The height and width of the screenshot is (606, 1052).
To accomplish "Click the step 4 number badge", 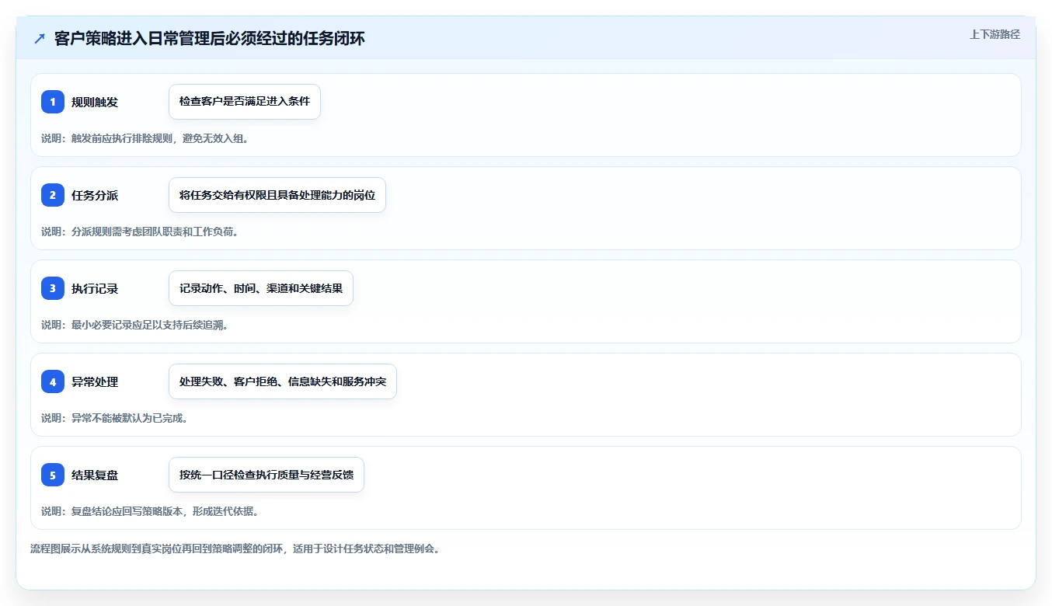I will coord(53,381).
